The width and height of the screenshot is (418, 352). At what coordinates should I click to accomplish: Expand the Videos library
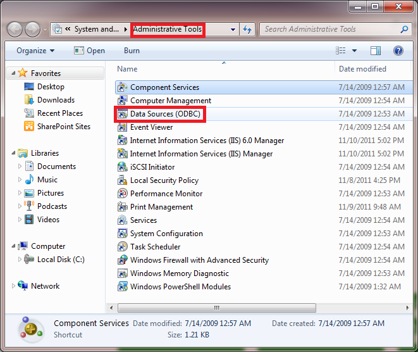coord(20,220)
